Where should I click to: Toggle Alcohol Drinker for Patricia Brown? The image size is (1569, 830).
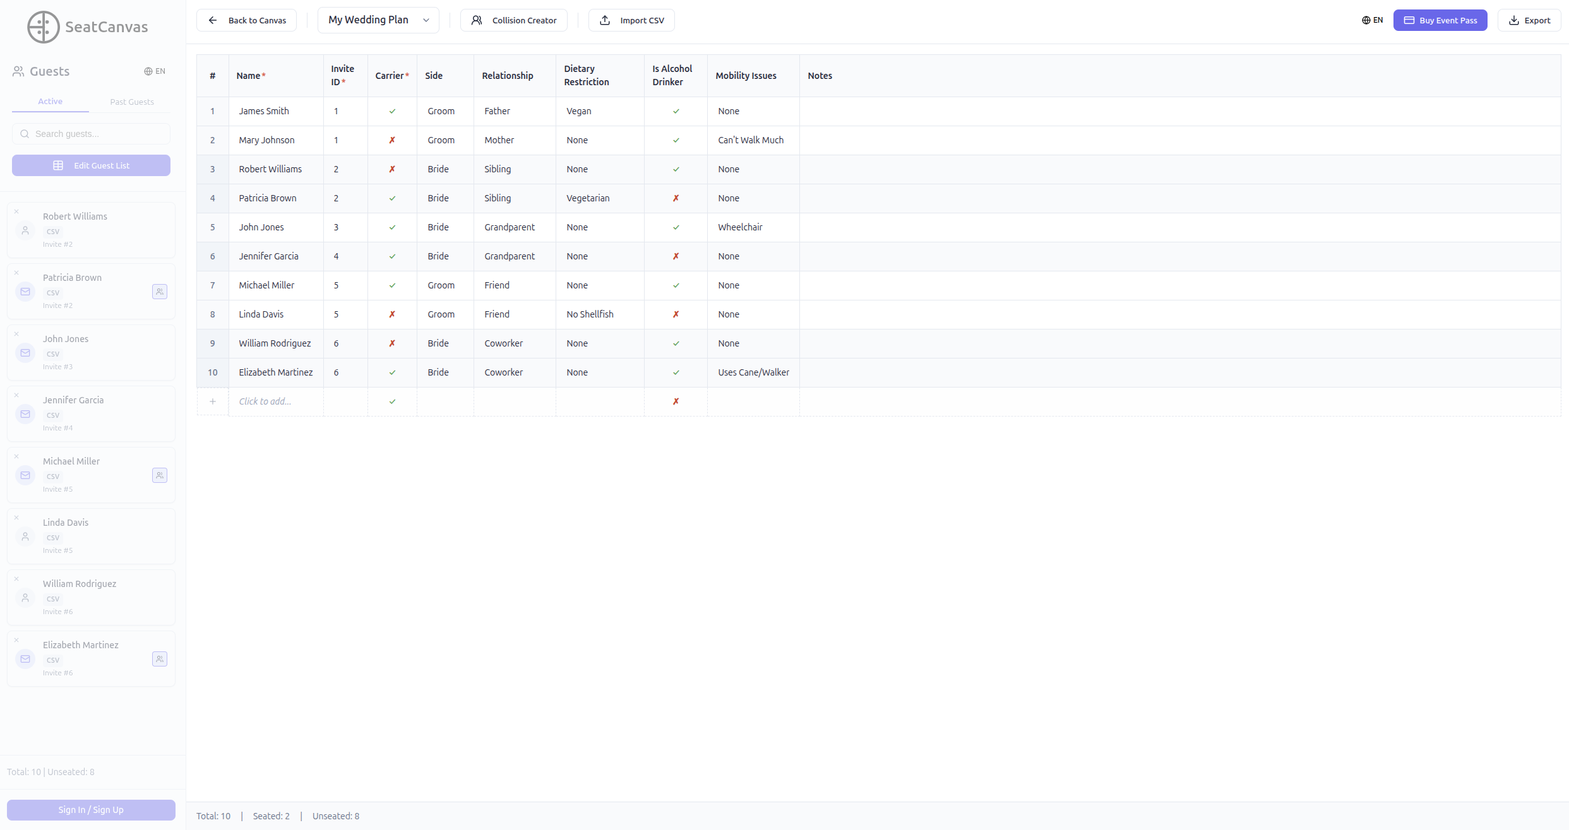tap(676, 198)
